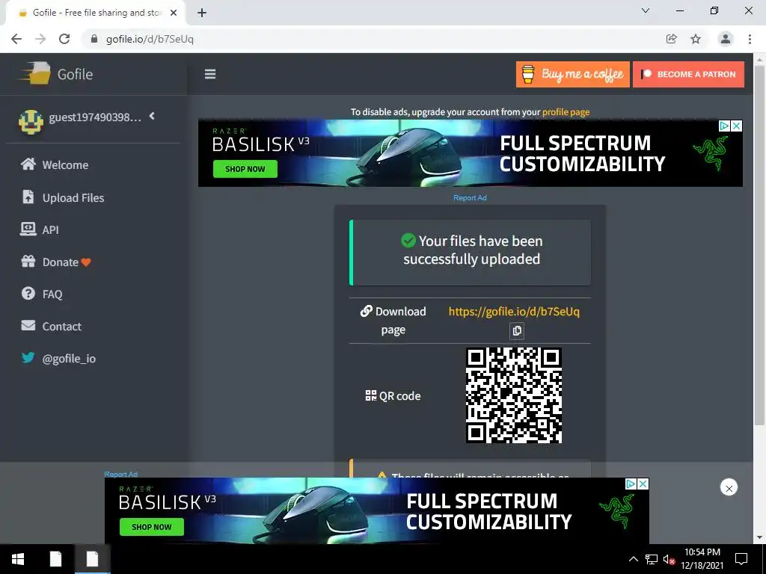The width and height of the screenshot is (766, 574).
Task: Click the QR code label icon
Action: click(371, 395)
